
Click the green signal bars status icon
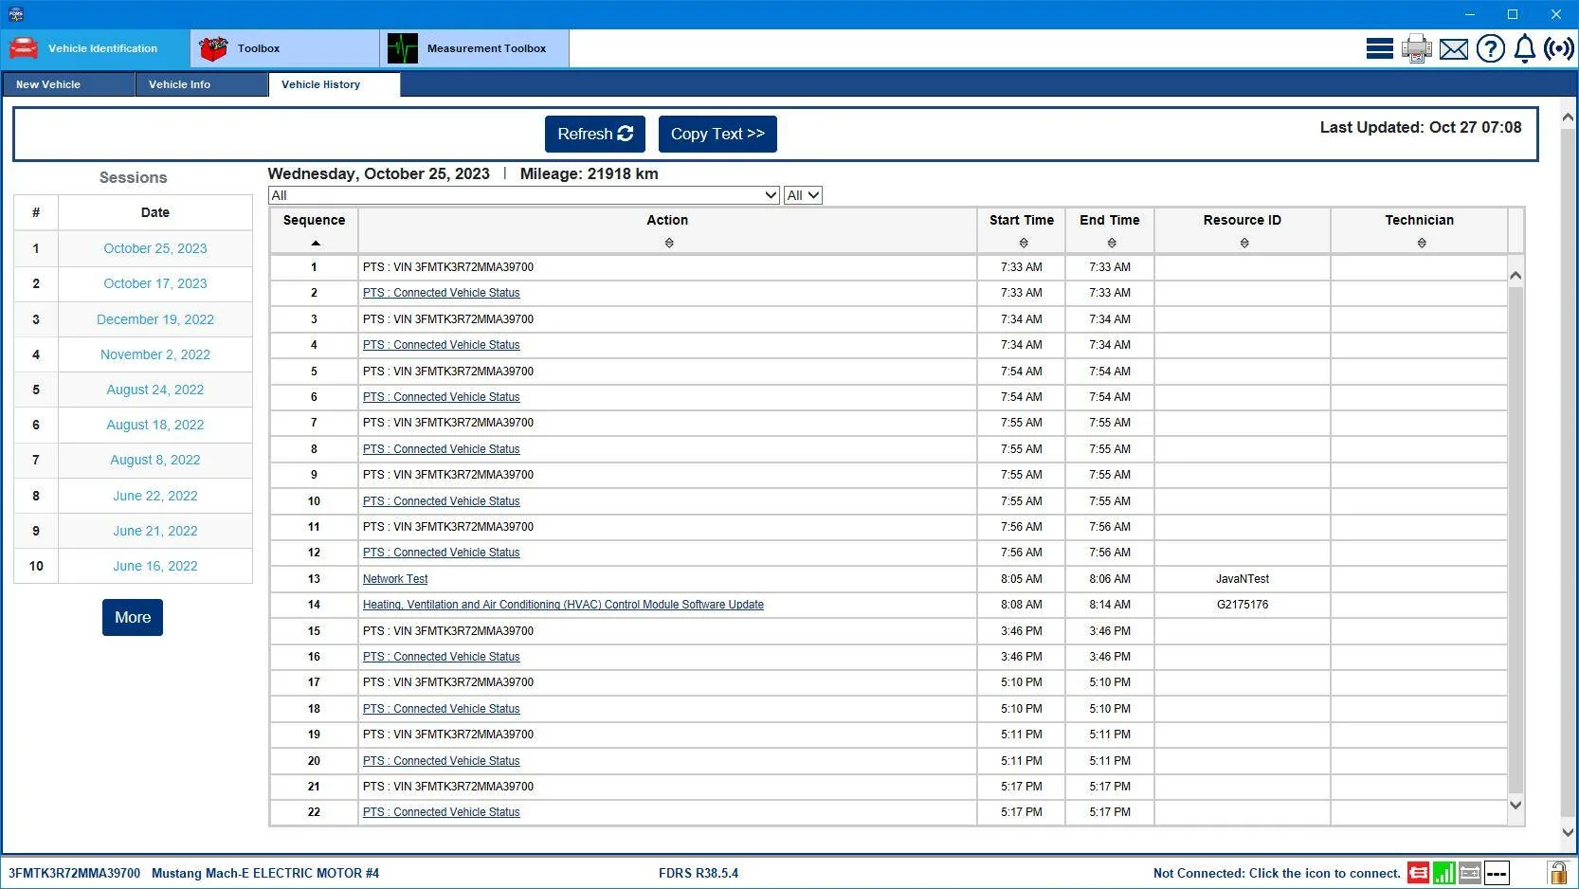(x=1444, y=873)
